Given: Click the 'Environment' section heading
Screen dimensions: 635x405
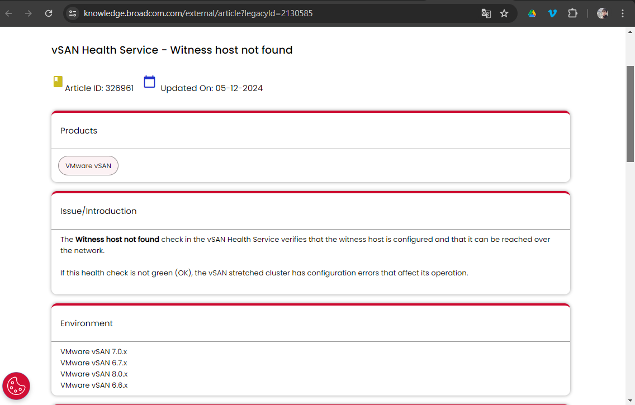Looking at the screenshot, I should click(87, 323).
